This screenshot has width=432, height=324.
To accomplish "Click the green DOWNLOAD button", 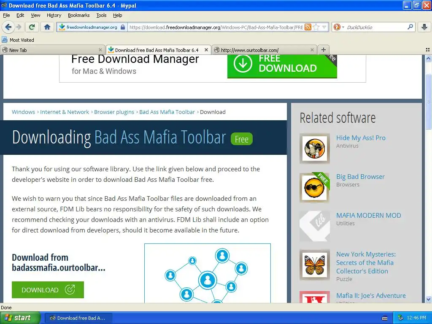I will point(48,290).
